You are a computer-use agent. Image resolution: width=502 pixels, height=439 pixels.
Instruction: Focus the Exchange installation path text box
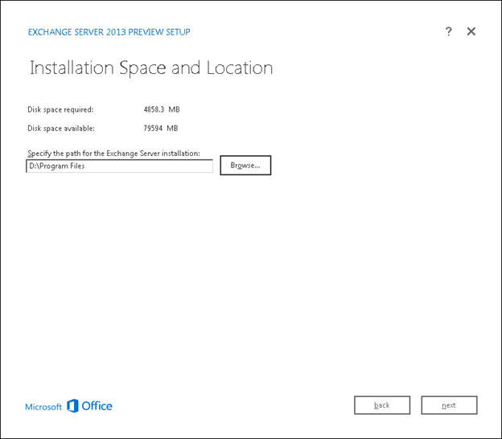tap(120, 166)
